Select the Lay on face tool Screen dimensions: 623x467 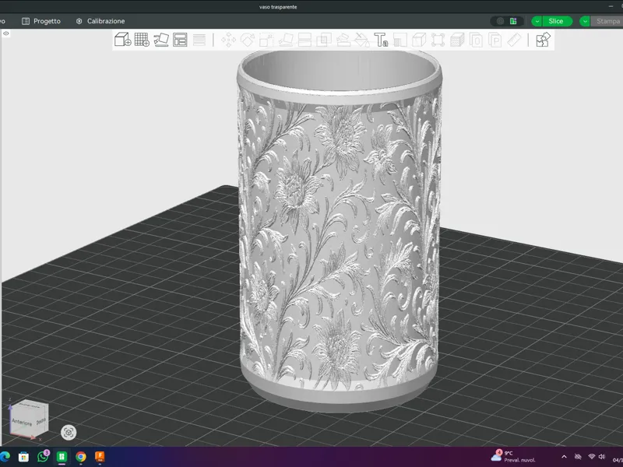tap(286, 40)
